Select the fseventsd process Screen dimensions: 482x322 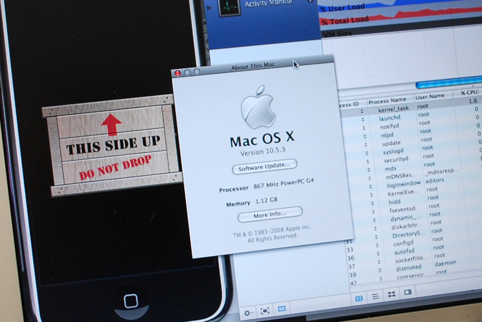[x=402, y=210]
